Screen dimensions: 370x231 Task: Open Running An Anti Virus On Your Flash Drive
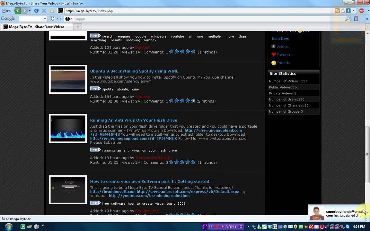coord(134,120)
